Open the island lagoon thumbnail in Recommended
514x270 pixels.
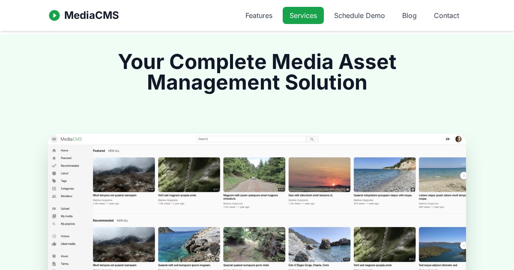[x=442, y=244]
